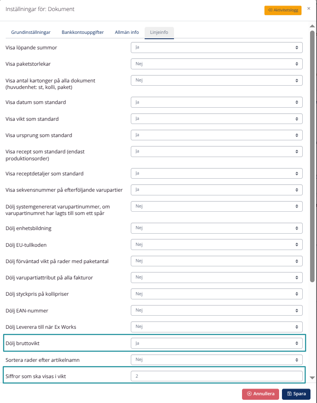This screenshot has height=403, width=317.
Task: Expand the Dölj EAN-nummer dropdown
Action: click(216, 310)
